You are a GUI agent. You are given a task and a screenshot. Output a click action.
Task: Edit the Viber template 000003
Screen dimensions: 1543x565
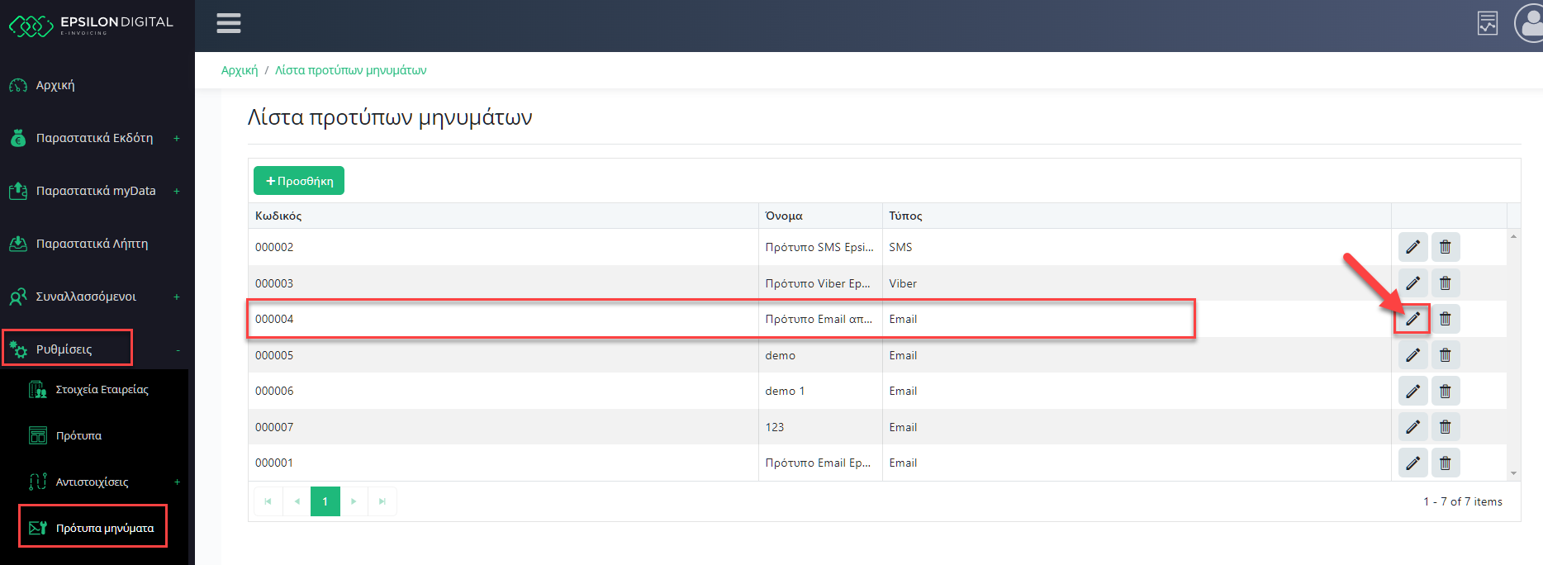pyautogui.click(x=1412, y=283)
